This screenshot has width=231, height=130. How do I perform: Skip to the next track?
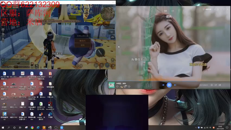(175, 85)
